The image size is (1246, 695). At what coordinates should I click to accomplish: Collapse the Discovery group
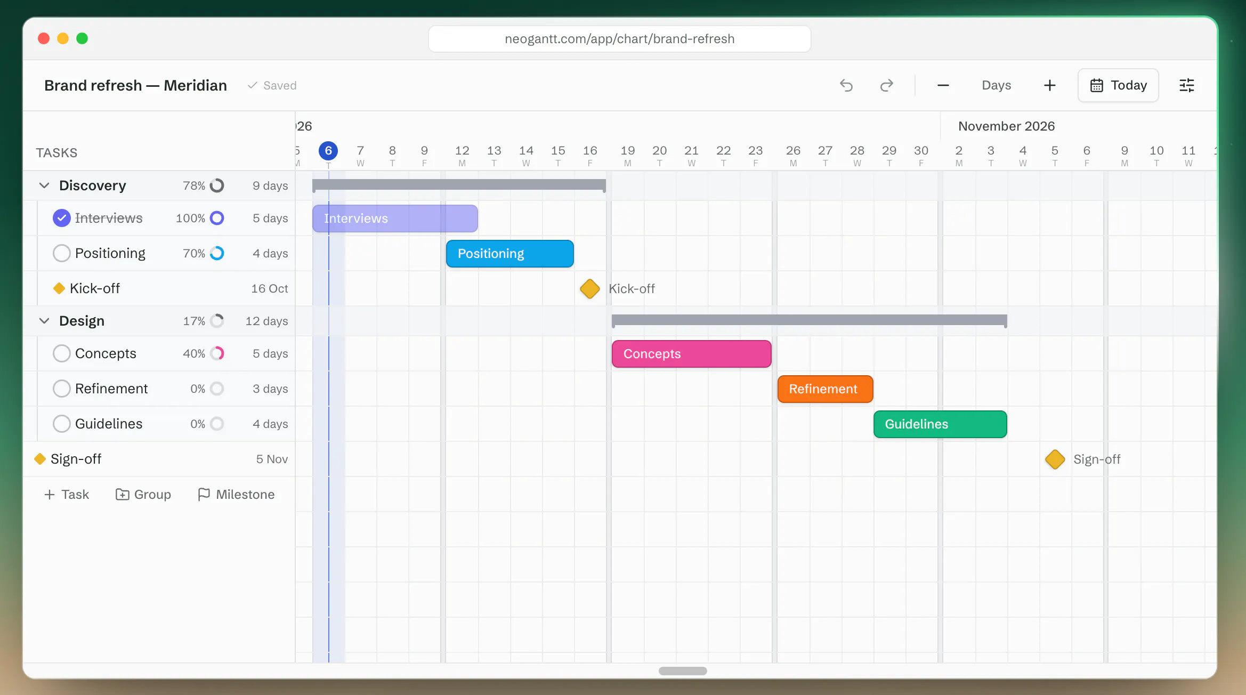[44, 185]
